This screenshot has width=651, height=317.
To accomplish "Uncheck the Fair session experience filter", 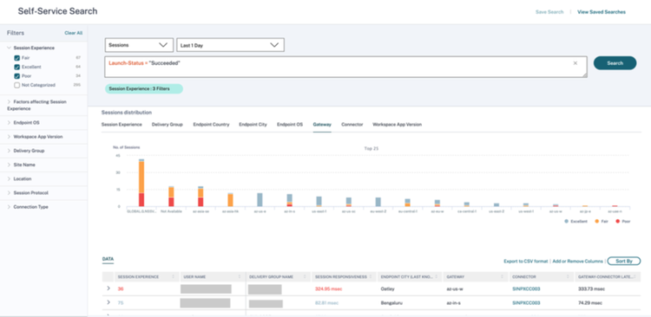I will [x=17, y=58].
